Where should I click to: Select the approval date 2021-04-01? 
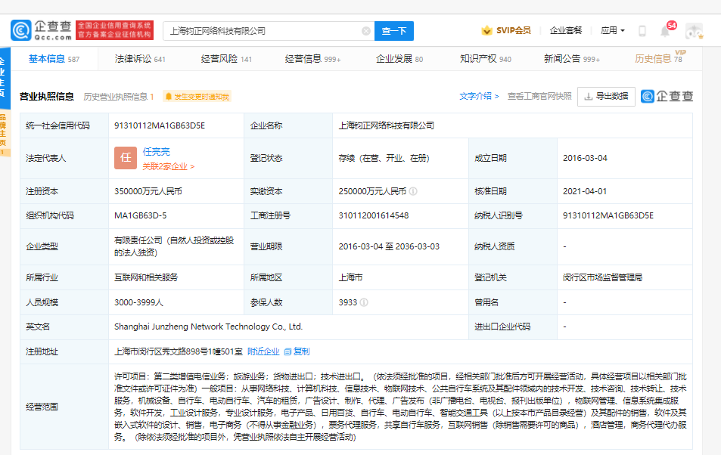585,191
